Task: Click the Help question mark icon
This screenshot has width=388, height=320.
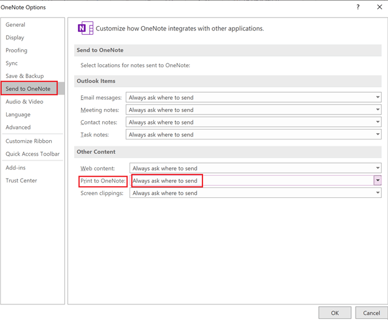Action: [x=358, y=7]
